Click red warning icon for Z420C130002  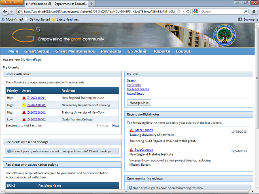pyautogui.click(x=24, y=120)
